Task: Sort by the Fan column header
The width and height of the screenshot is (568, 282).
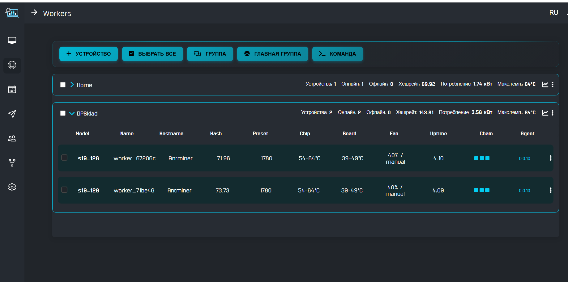Action: [x=394, y=133]
